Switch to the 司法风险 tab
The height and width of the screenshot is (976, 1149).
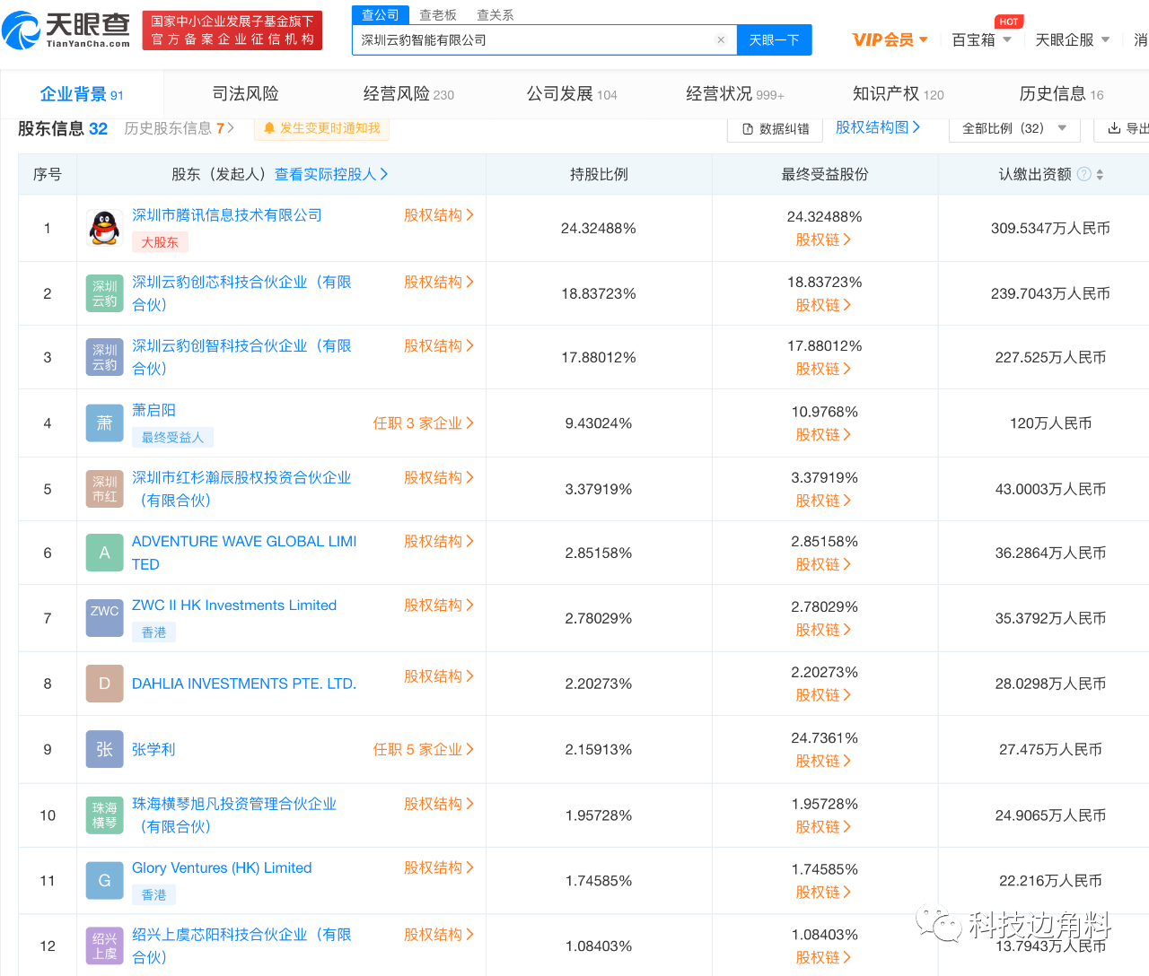tap(245, 92)
